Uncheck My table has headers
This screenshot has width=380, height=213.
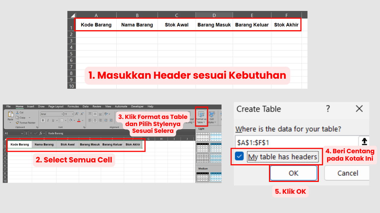pos(239,157)
